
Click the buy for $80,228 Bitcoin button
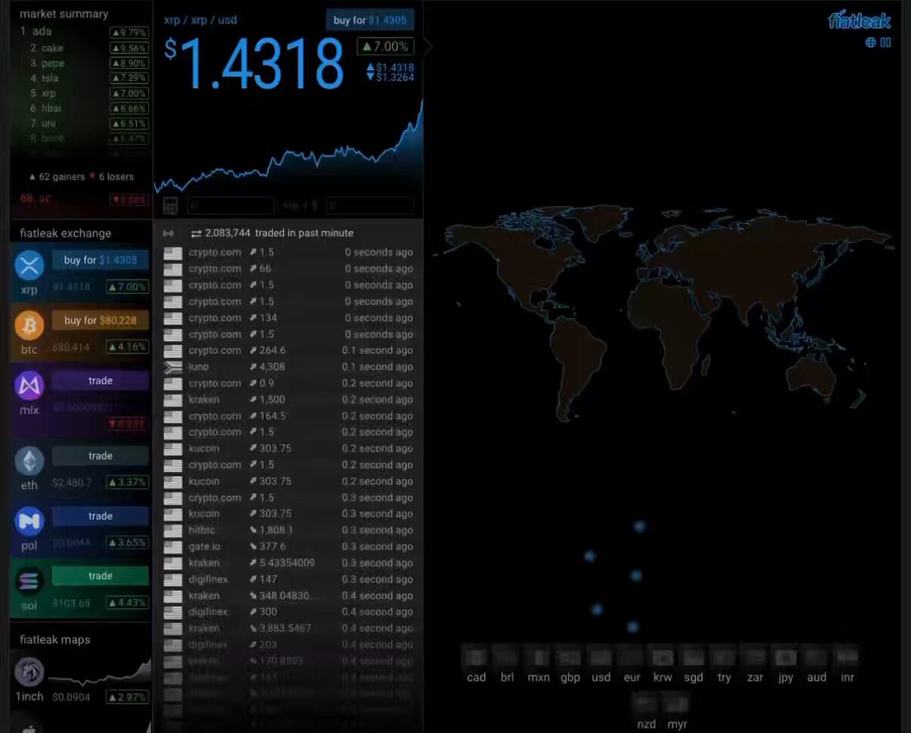[100, 321]
